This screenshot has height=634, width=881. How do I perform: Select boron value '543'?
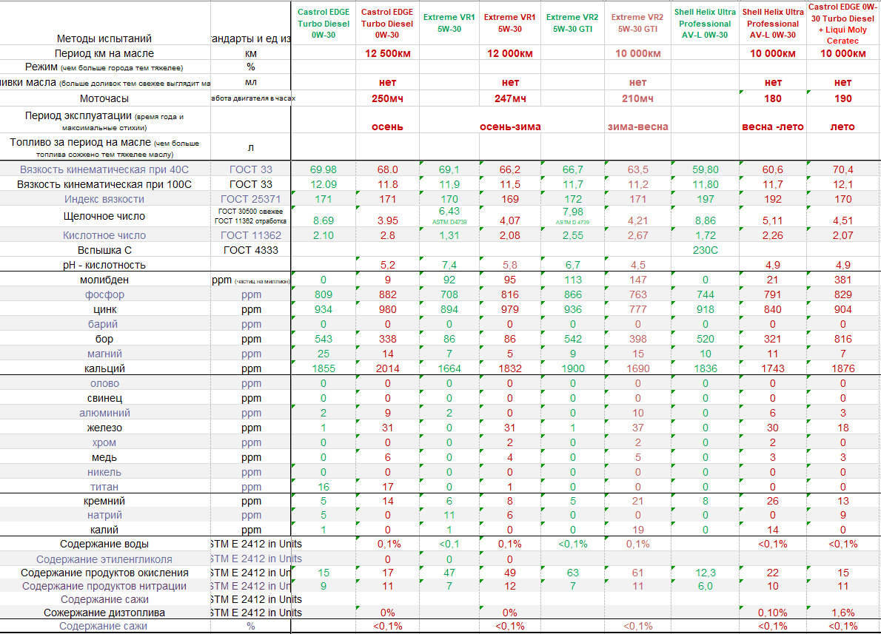pos(323,339)
